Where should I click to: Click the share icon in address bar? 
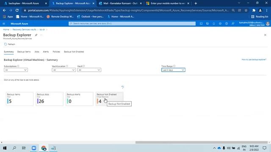point(240,10)
